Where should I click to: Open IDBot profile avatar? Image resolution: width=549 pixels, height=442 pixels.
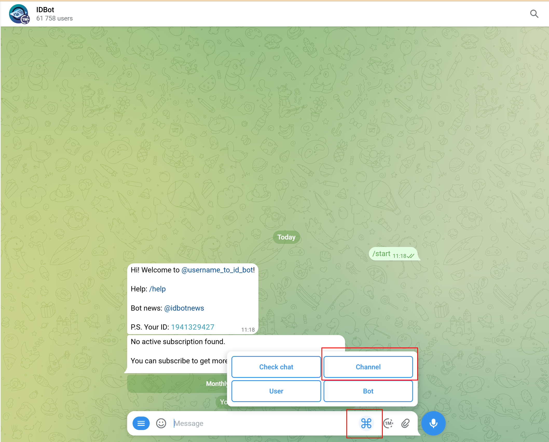(19, 14)
